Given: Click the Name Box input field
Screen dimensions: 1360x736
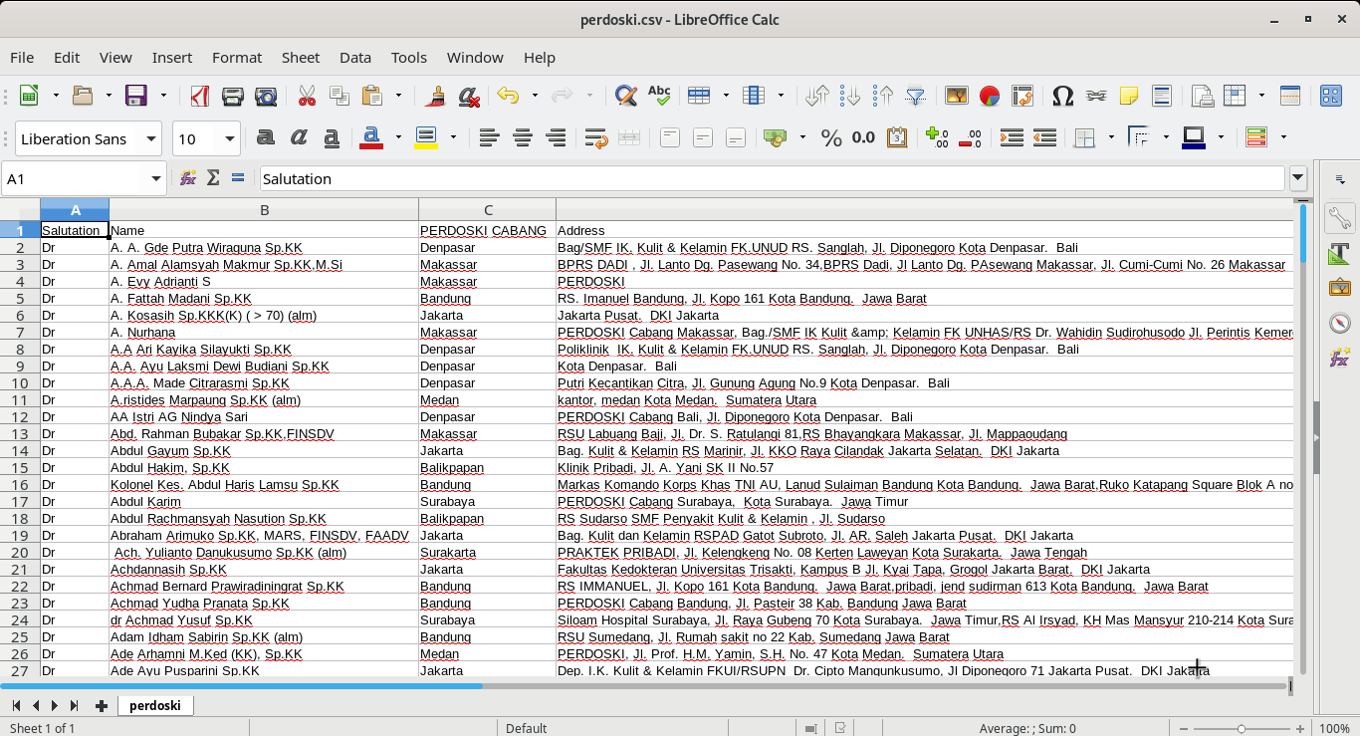Looking at the screenshot, I should (75, 178).
